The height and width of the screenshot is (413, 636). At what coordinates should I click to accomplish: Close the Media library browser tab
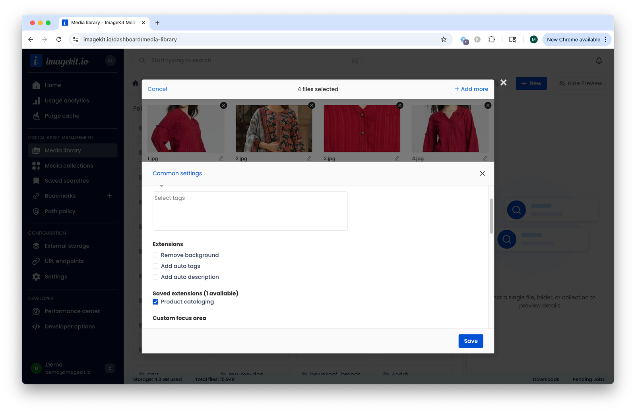click(x=143, y=23)
